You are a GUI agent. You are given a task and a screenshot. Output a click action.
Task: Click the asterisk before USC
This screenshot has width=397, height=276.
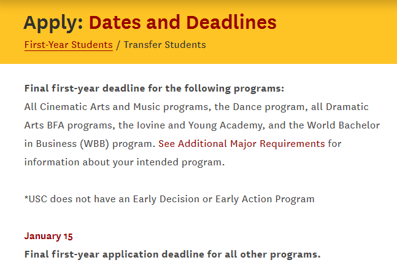pyautogui.click(x=26, y=197)
